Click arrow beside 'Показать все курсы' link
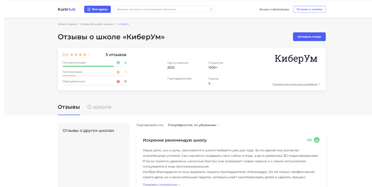 319,84
